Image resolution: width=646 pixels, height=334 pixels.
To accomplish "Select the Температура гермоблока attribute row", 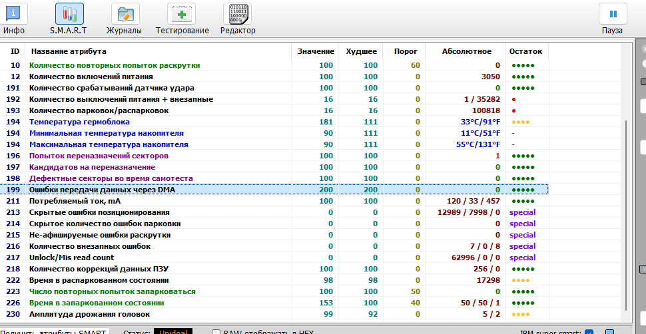I will pos(79,122).
